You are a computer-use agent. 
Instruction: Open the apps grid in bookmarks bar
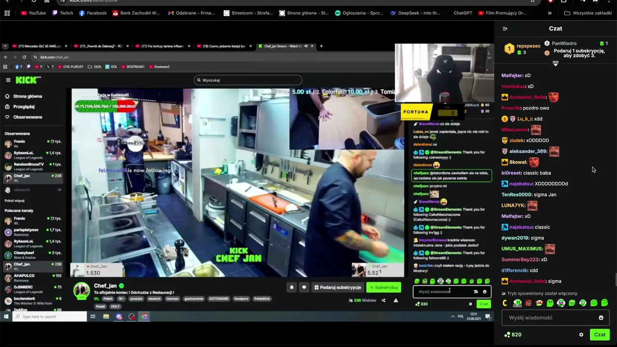click(7, 13)
